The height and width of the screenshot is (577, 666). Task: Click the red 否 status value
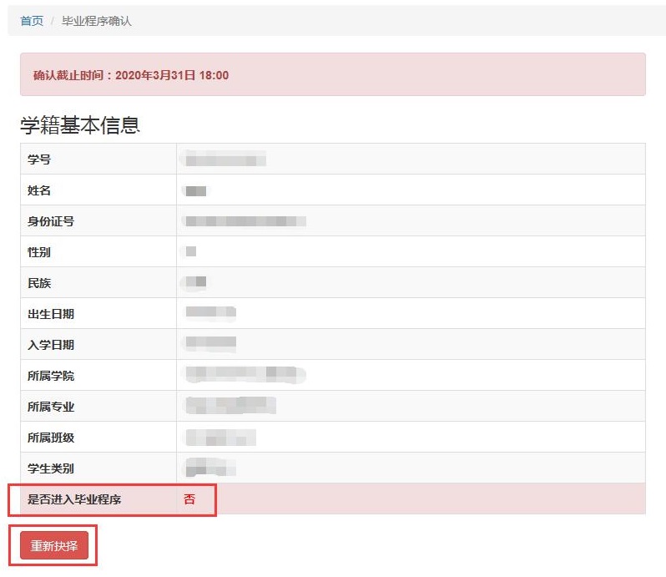pos(189,499)
